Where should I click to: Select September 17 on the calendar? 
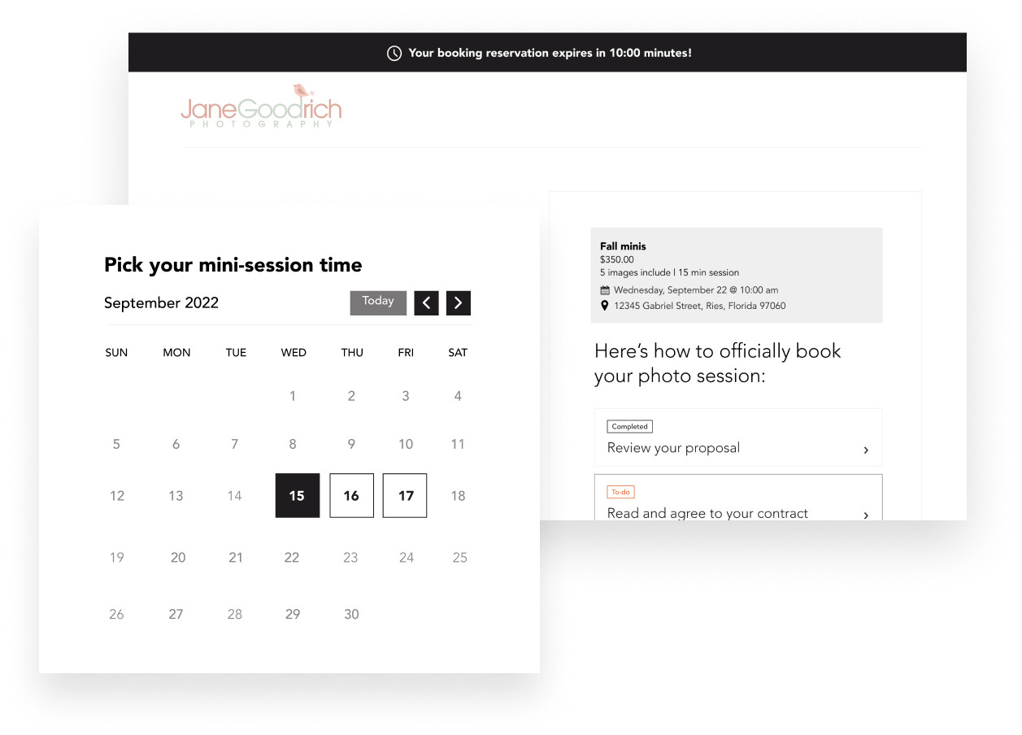click(x=405, y=495)
